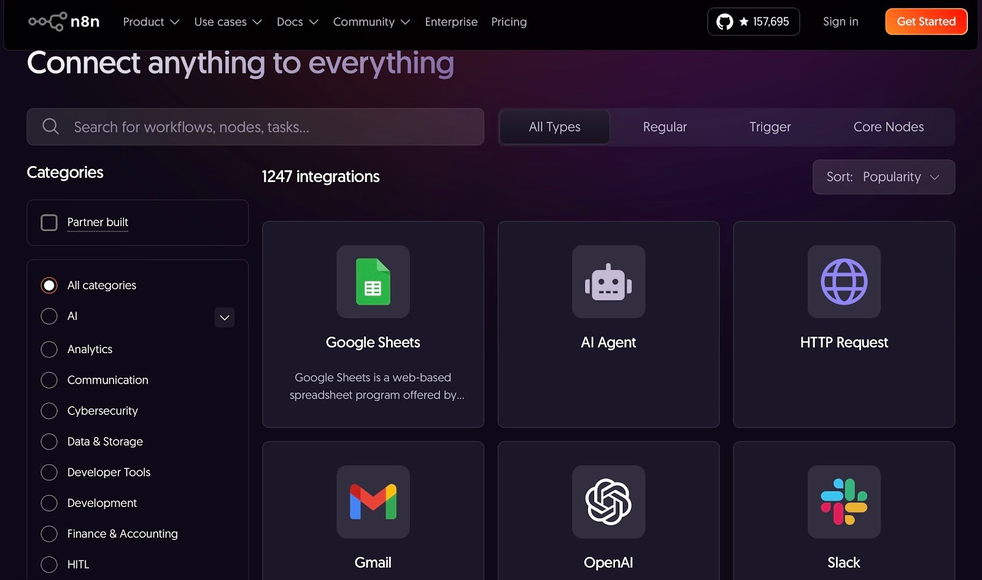Select the Cybersecurity radio button
Screen dimensions: 982x580
tap(49, 411)
